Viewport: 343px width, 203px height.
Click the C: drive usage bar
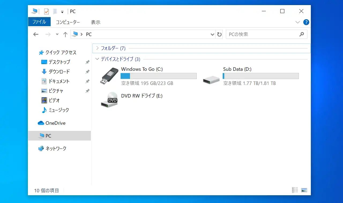point(159,76)
